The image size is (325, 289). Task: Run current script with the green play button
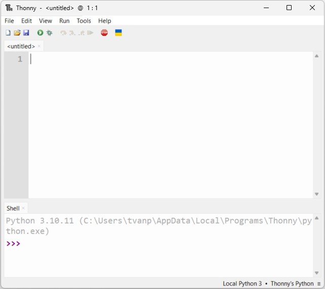[x=40, y=33]
